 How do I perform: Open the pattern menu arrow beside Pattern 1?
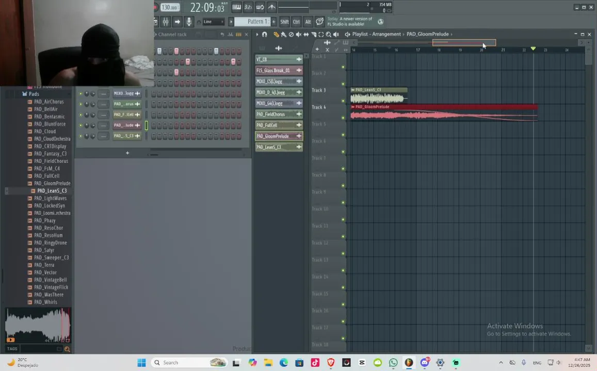coord(231,22)
